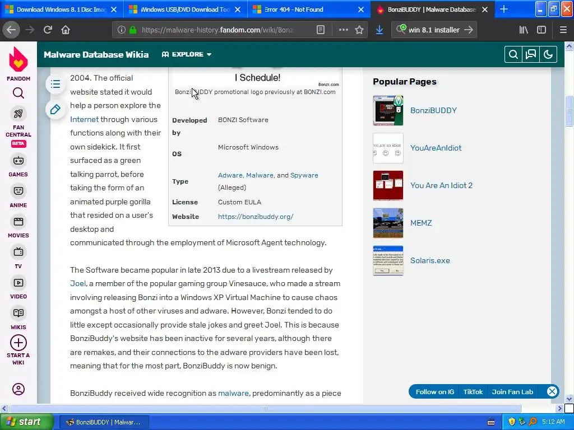Open the Video category in sidebar

[x=18, y=288]
